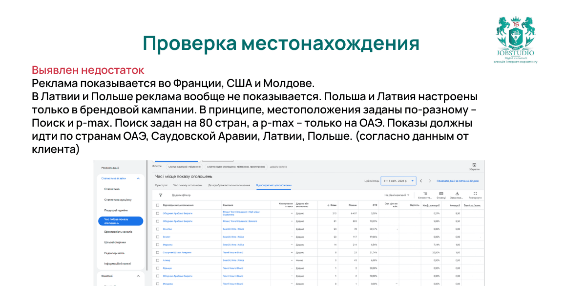Open the Марокко location link
Viewport: 586px width, 307px height.
pos(167,244)
